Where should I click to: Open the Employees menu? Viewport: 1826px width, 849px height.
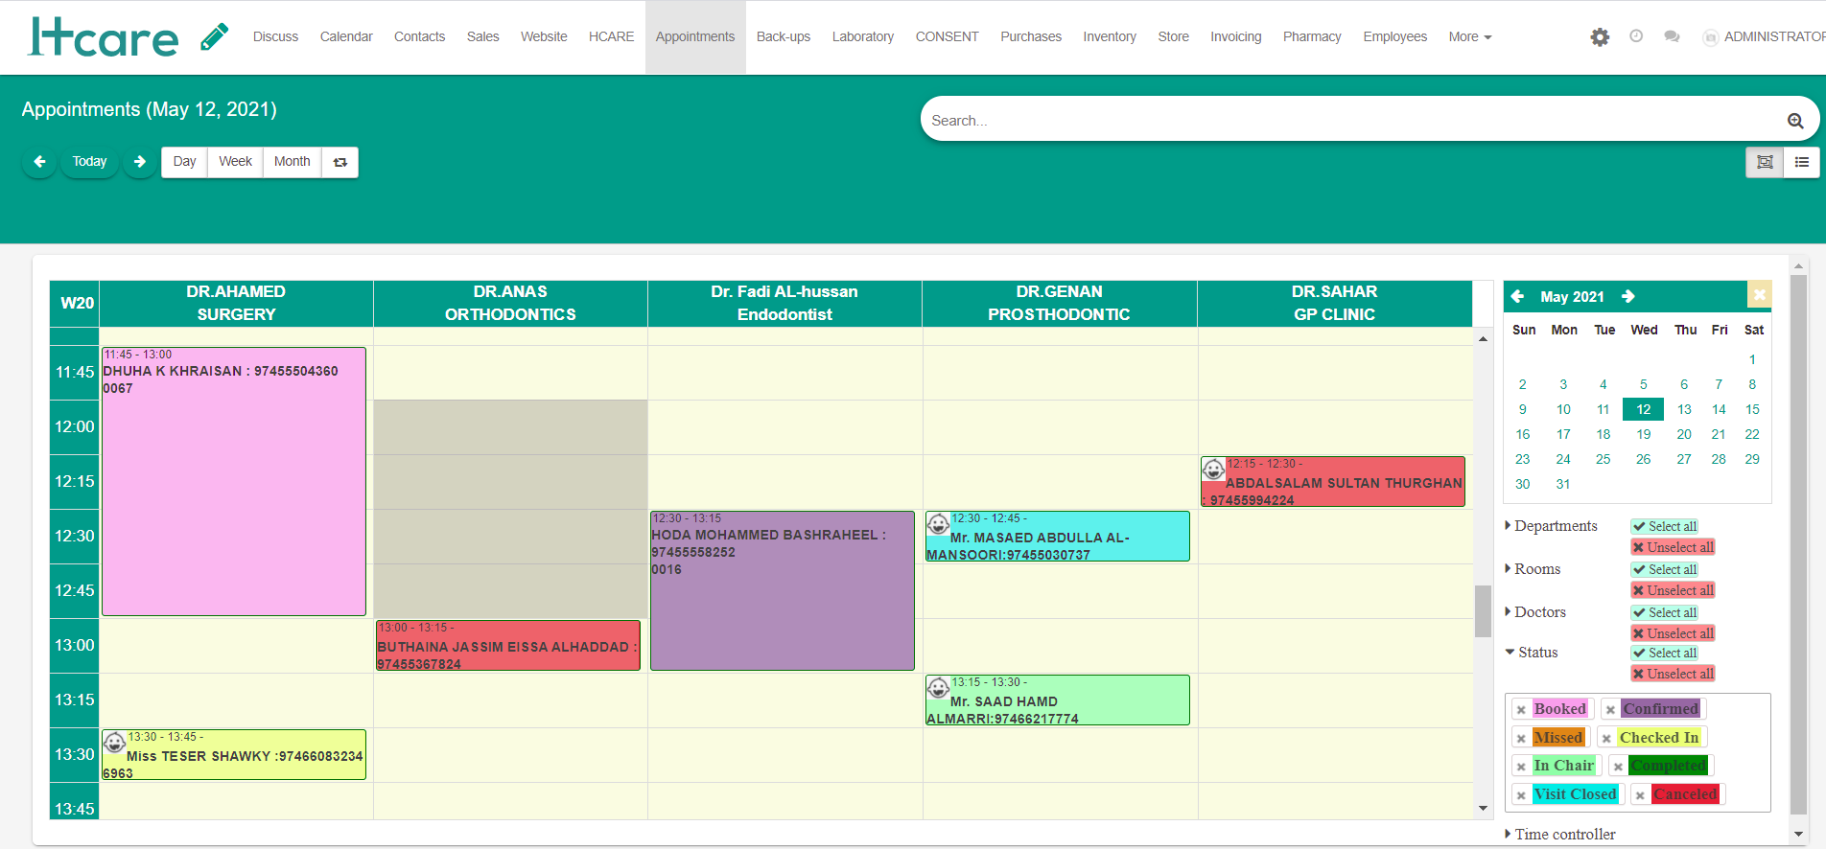[1394, 36]
